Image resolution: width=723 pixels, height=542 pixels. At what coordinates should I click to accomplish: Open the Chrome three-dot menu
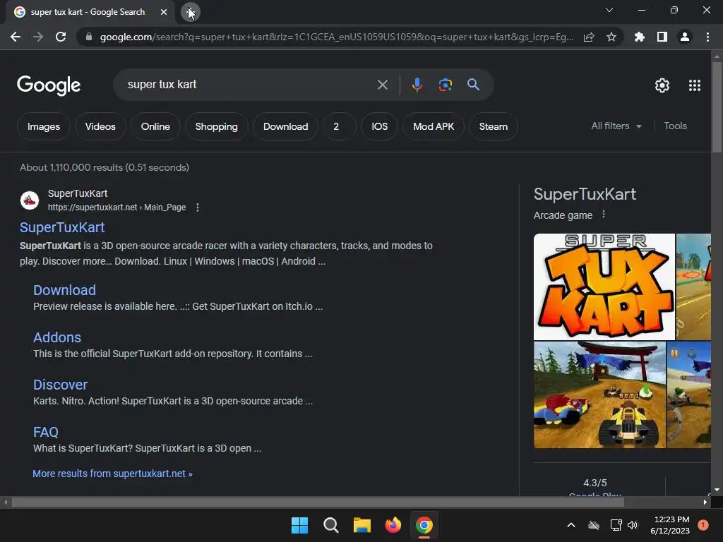[707, 37]
